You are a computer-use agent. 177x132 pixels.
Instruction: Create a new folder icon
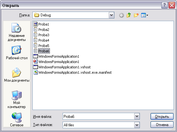tap(136, 15)
